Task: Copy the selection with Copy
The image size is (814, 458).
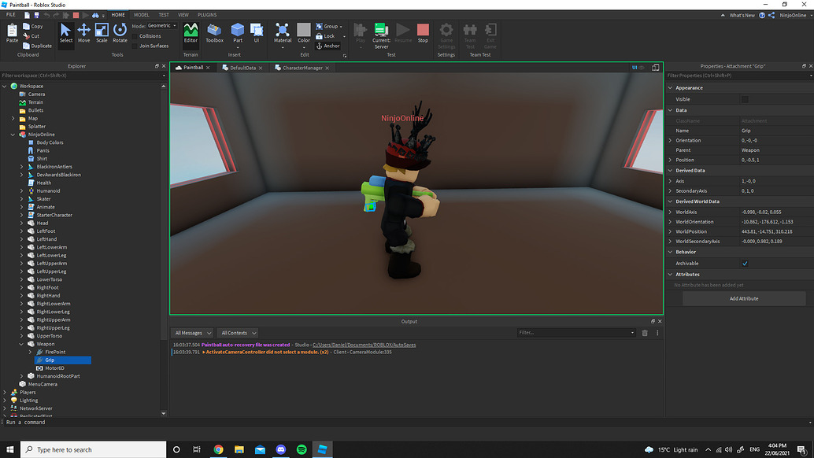Action: pyautogui.click(x=33, y=26)
